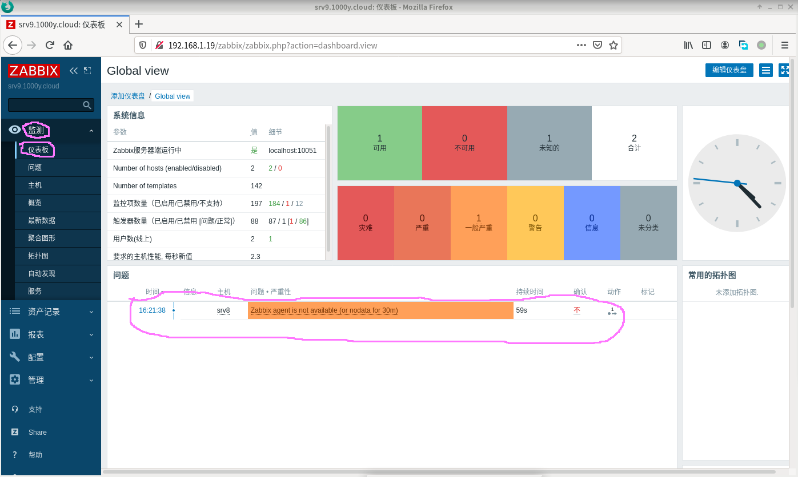798x477 pixels.
Task: Toggle kiosk fullscreen mode icon
Action: [784, 70]
